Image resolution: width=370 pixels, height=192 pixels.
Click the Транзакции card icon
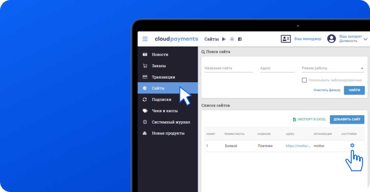tap(145, 77)
